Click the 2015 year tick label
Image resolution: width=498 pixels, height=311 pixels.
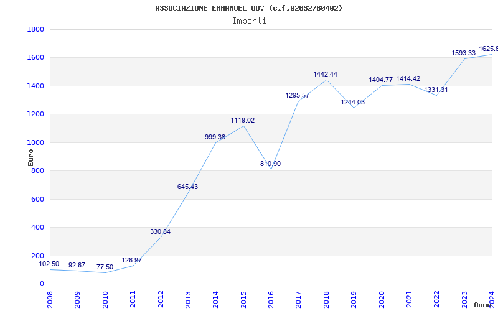coord(243,300)
